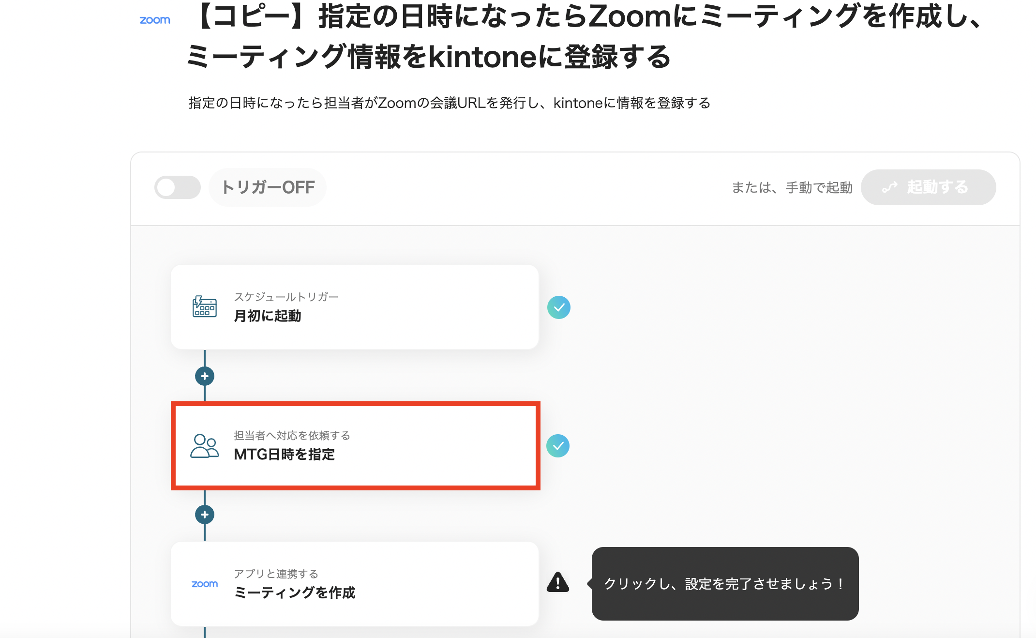Open the 月初に起動 schedule trigger card
The width and height of the screenshot is (1036, 638).
point(355,307)
